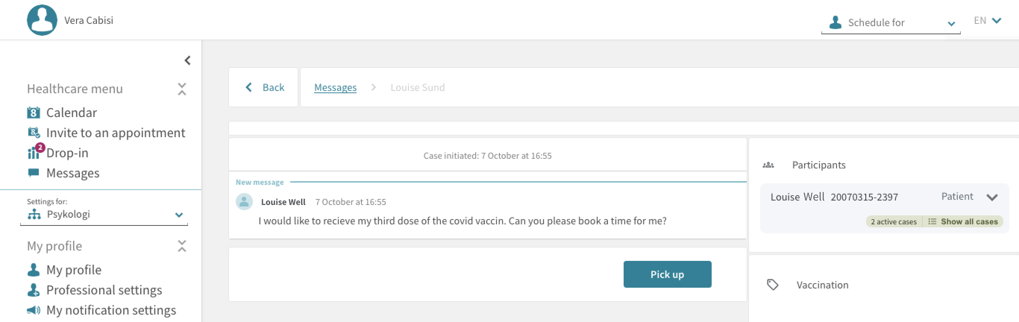Click the Back button
1019x322 pixels.
coord(263,87)
